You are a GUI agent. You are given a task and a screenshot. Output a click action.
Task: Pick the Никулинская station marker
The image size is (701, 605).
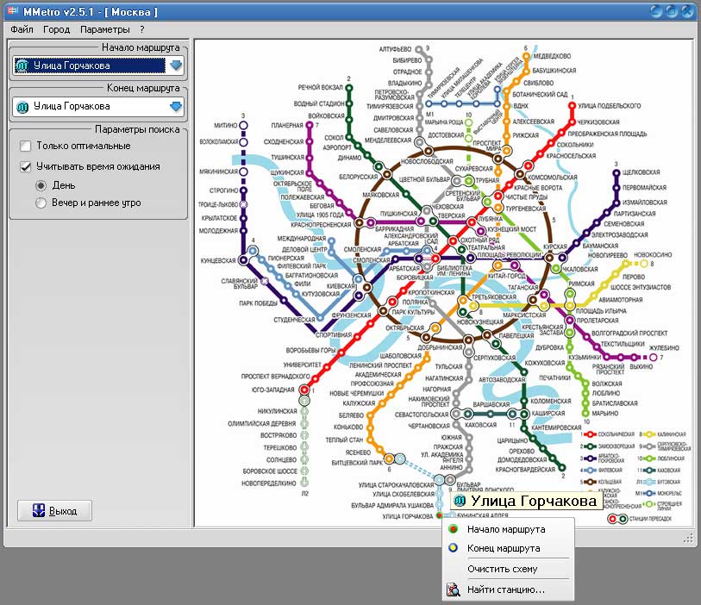304,411
